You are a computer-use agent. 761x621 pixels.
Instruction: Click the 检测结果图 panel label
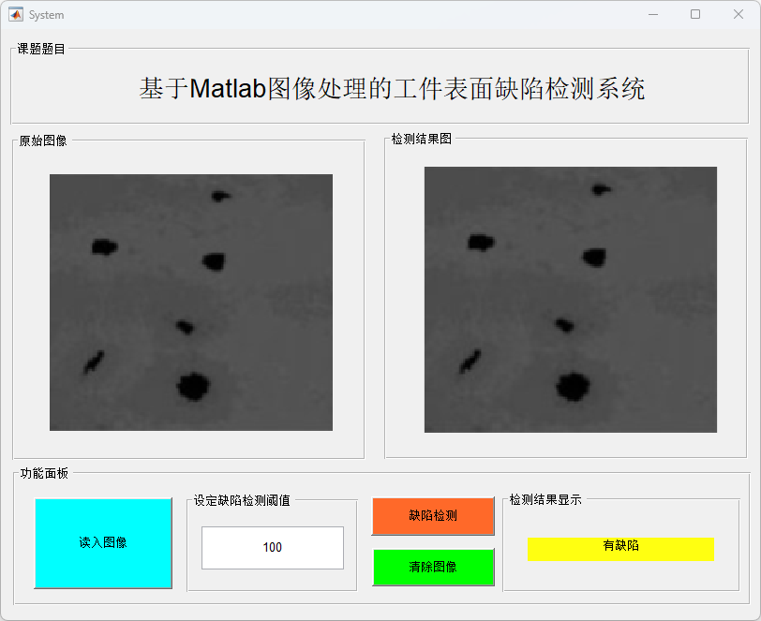(422, 139)
